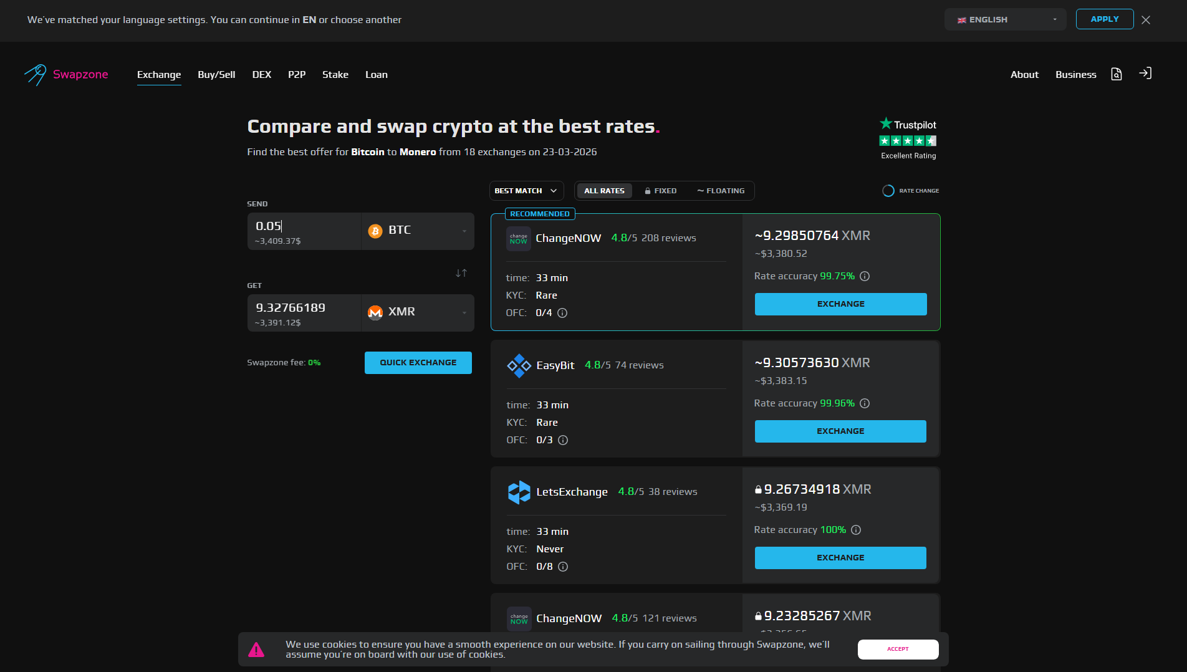Open the Swapzone logo home link
Image resolution: width=1187 pixels, height=672 pixels.
coord(66,75)
